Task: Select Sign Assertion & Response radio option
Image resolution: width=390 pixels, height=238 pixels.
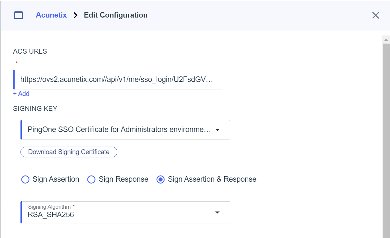Action: click(206, 179)
